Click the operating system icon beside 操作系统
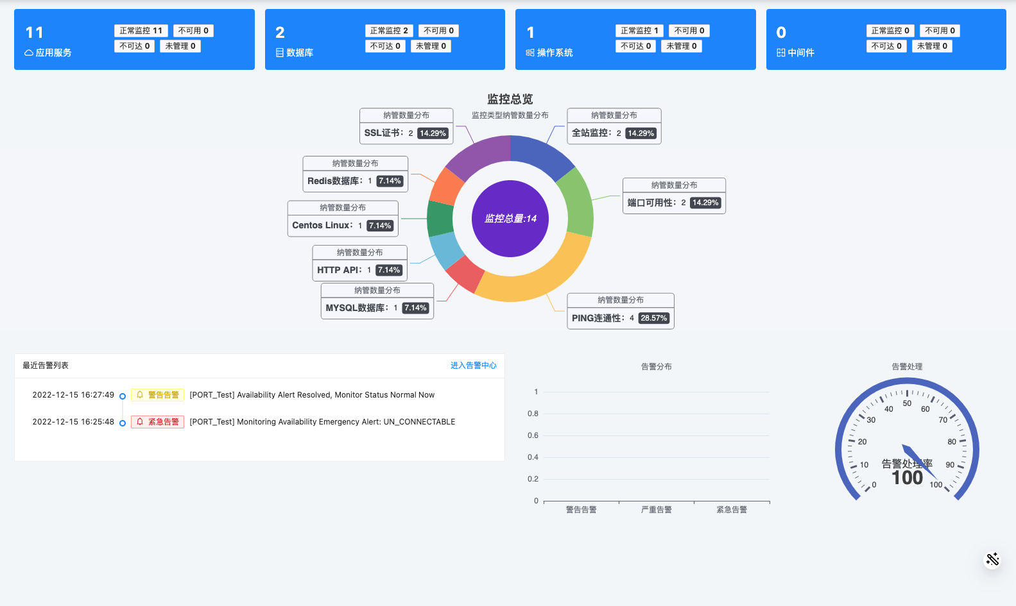 [530, 53]
